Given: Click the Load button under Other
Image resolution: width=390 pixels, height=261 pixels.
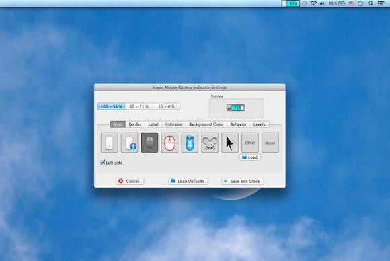Looking at the screenshot, I should coord(250,157).
